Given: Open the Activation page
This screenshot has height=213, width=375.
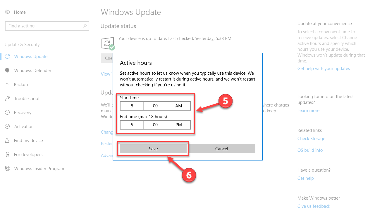Looking at the screenshot, I should (x=24, y=127).
